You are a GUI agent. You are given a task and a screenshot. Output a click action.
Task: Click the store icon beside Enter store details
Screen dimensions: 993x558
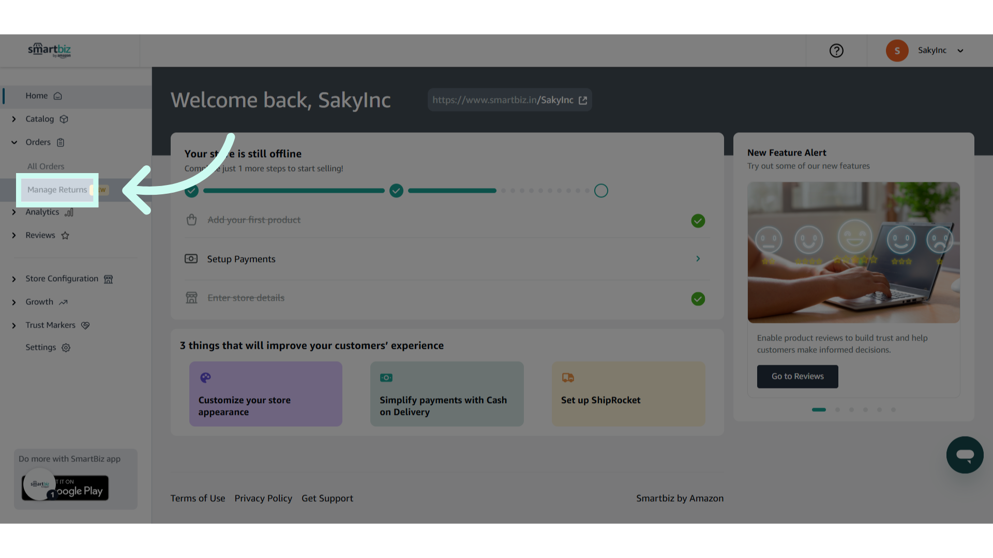point(191,298)
